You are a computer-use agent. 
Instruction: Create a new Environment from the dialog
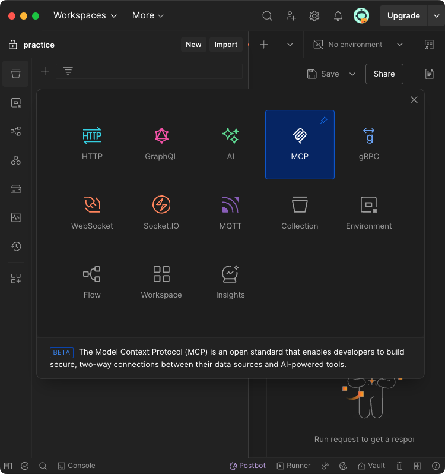pyautogui.click(x=369, y=214)
